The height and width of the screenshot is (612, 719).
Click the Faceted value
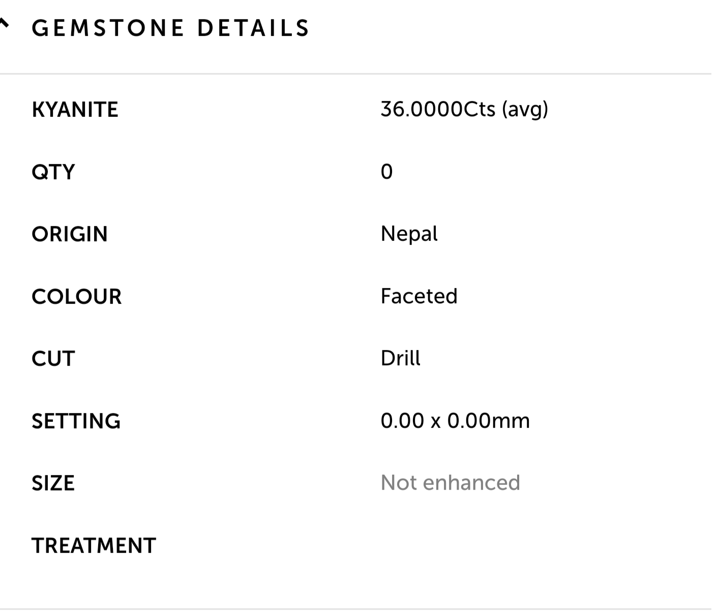coord(419,296)
